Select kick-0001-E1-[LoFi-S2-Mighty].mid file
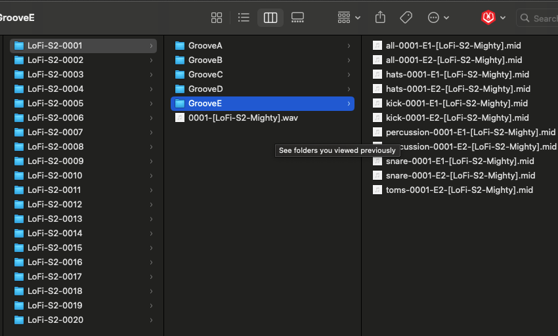 point(457,103)
